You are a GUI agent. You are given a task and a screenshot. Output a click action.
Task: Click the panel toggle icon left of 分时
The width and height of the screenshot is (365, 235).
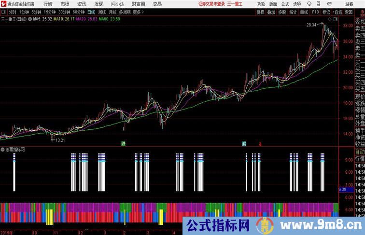pos(4,12)
